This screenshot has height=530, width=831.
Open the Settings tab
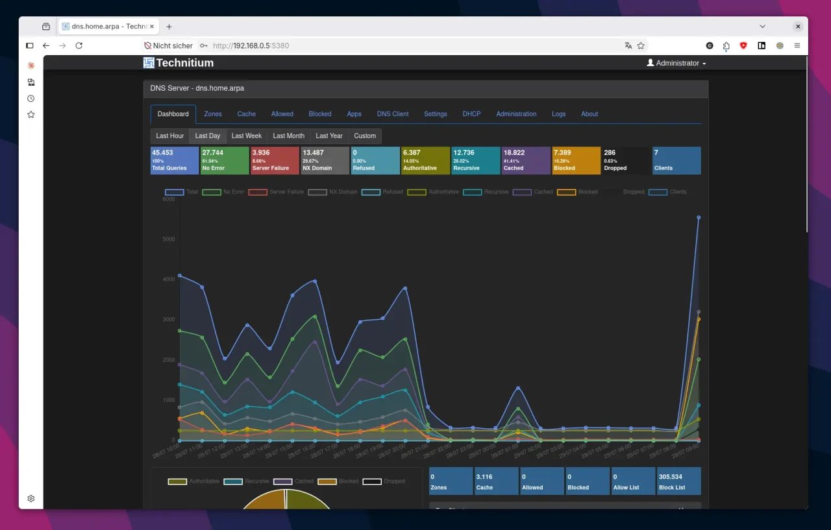point(436,114)
